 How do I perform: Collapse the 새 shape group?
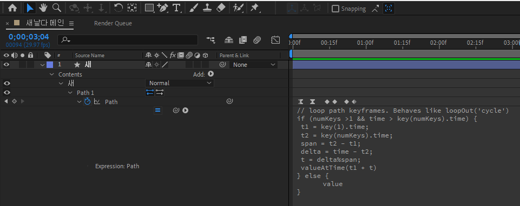[x=61, y=84]
